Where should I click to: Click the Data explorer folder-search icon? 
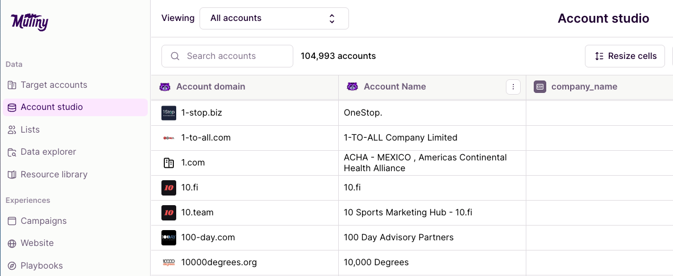(12, 152)
